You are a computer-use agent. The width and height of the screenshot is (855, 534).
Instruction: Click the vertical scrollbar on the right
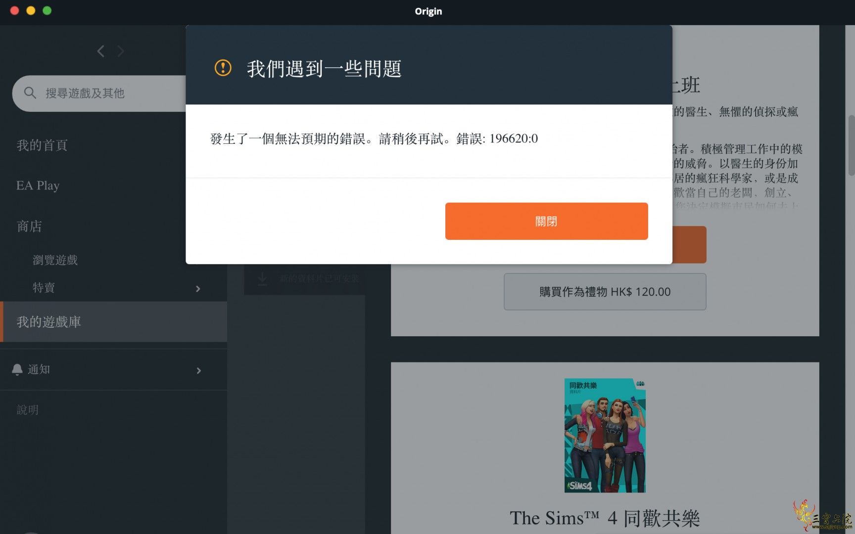click(x=851, y=145)
